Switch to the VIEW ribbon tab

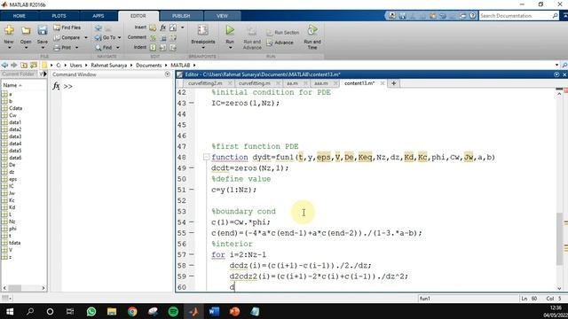222,16
